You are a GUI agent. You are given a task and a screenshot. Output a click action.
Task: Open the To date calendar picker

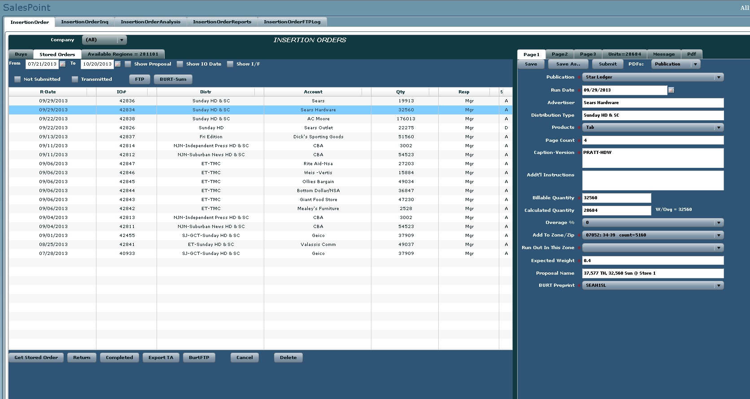(x=118, y=64)
